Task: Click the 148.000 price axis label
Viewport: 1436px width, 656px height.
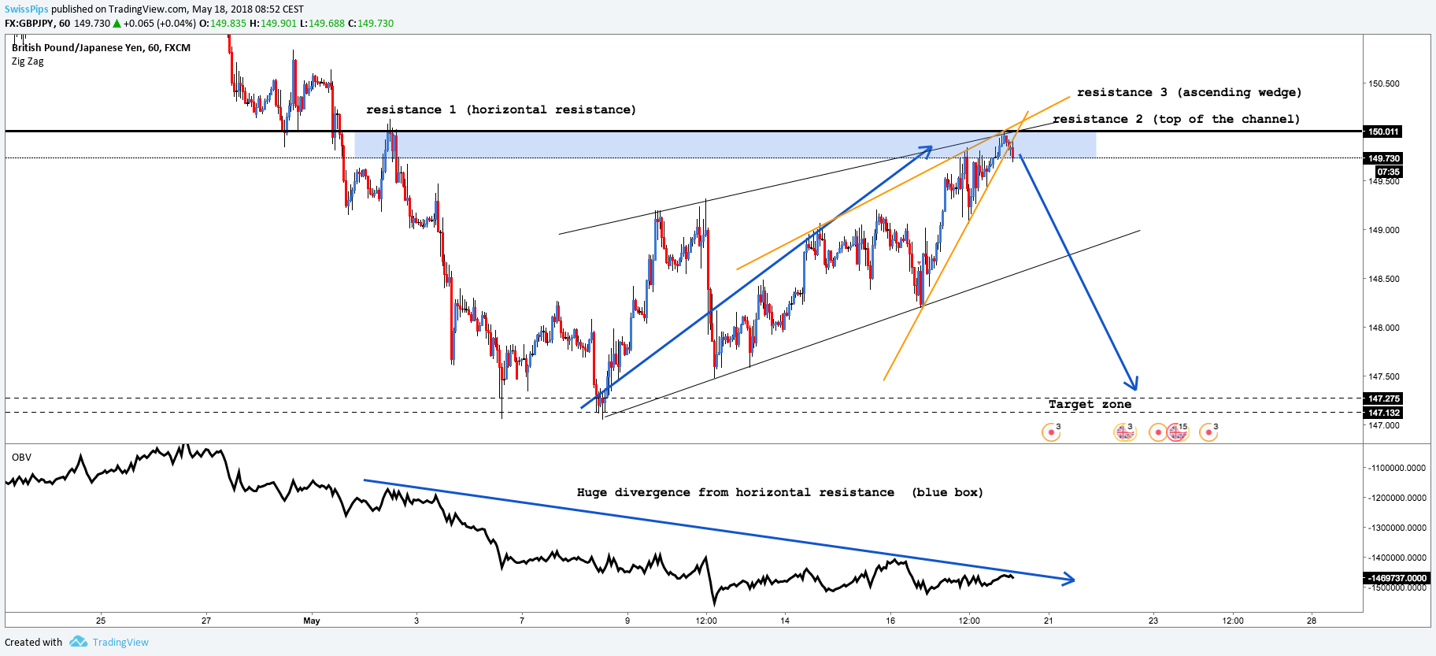Action: (x=1384, y=328)
